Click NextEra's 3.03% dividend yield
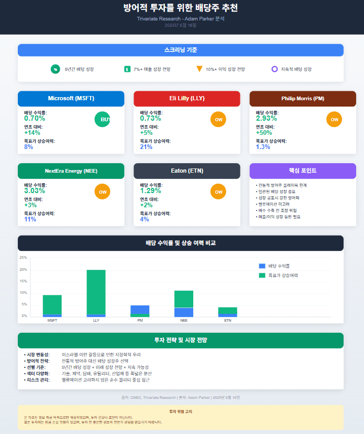 pyautogui.click(x=35, y=190)
